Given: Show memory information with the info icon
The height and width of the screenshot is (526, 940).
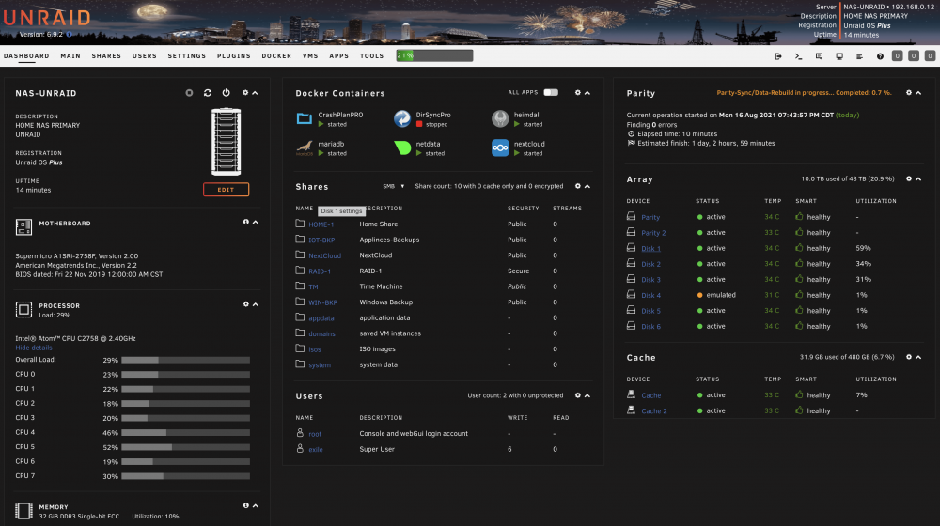Looking at the screenshot, I should [245, 505].
